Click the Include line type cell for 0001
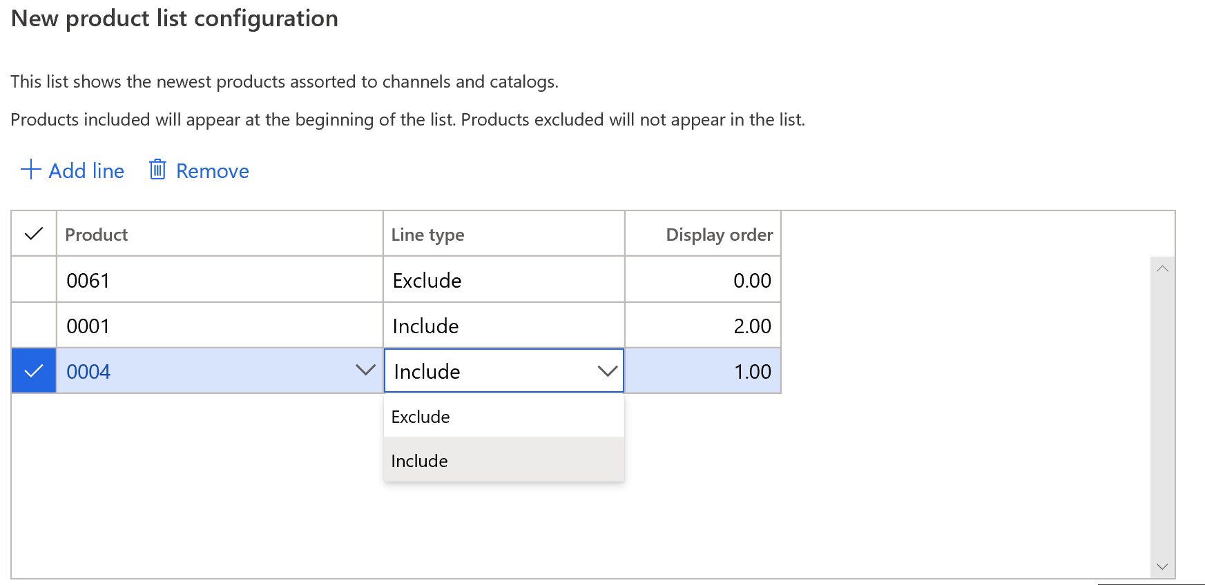 coord(504,325)
